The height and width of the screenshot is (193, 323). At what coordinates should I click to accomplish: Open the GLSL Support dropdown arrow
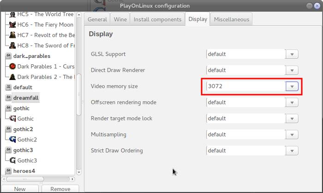(292, 54)
